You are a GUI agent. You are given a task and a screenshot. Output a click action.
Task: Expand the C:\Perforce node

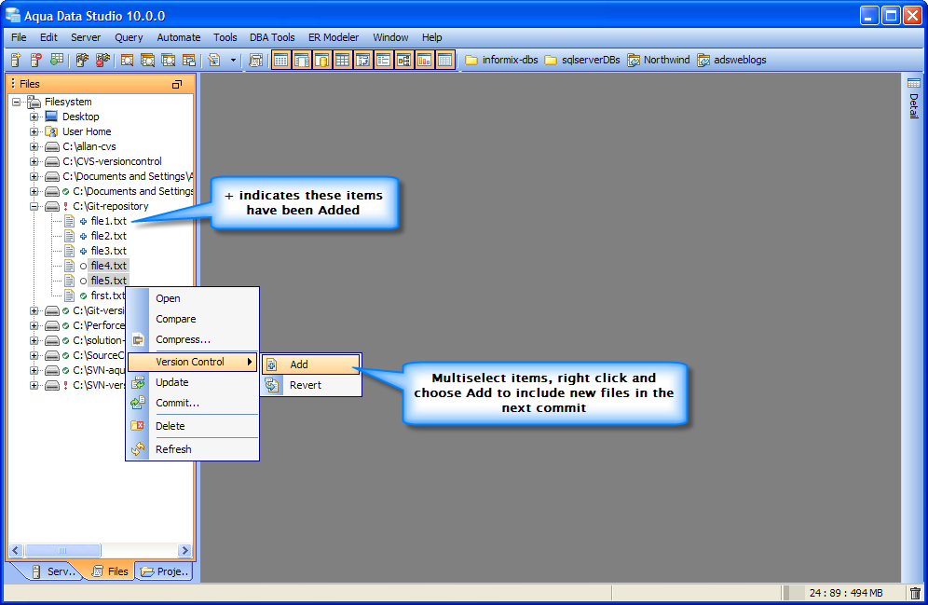34,325
